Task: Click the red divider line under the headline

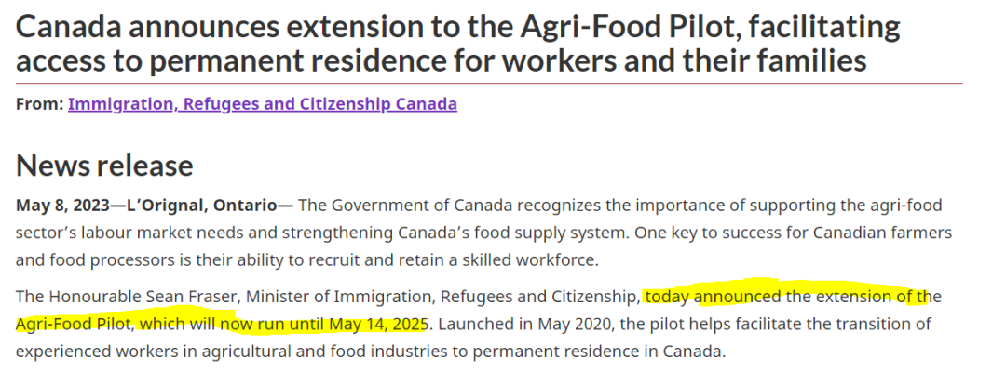Action: (489, 84)
